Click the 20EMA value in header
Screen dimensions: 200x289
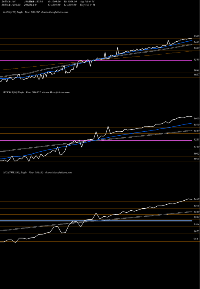pyautogui.click(x=10, y=2)
